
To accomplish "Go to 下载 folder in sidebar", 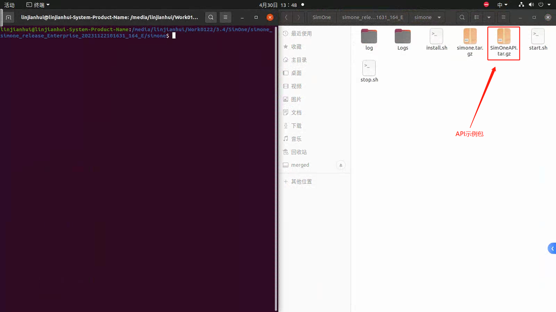I will pyautogui.click(x=296, y=126).
